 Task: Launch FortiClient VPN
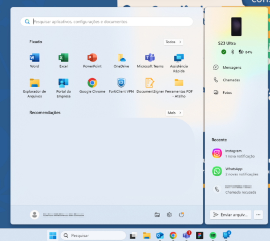coord(121,83)
